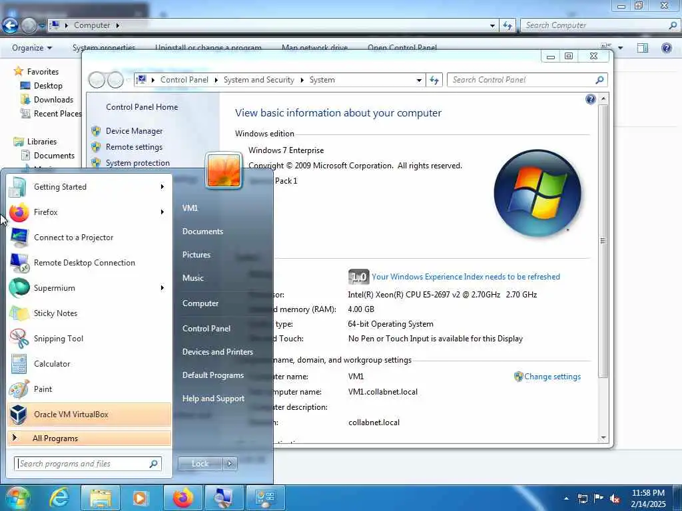Open System protection link
The width and height of the screenshot is (682, 511).
(137, 163)
